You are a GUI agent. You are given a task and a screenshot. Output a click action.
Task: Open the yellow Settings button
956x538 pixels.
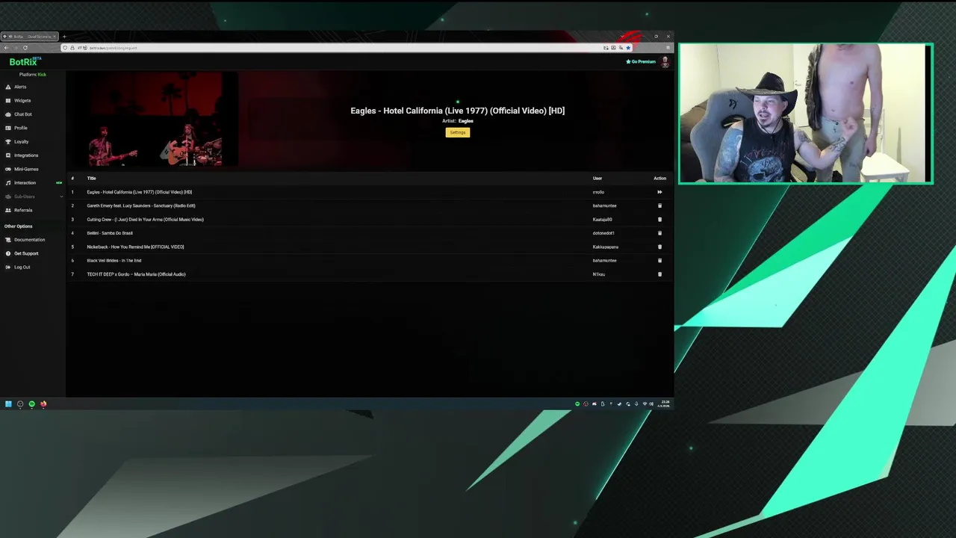(x=458, y=132)
